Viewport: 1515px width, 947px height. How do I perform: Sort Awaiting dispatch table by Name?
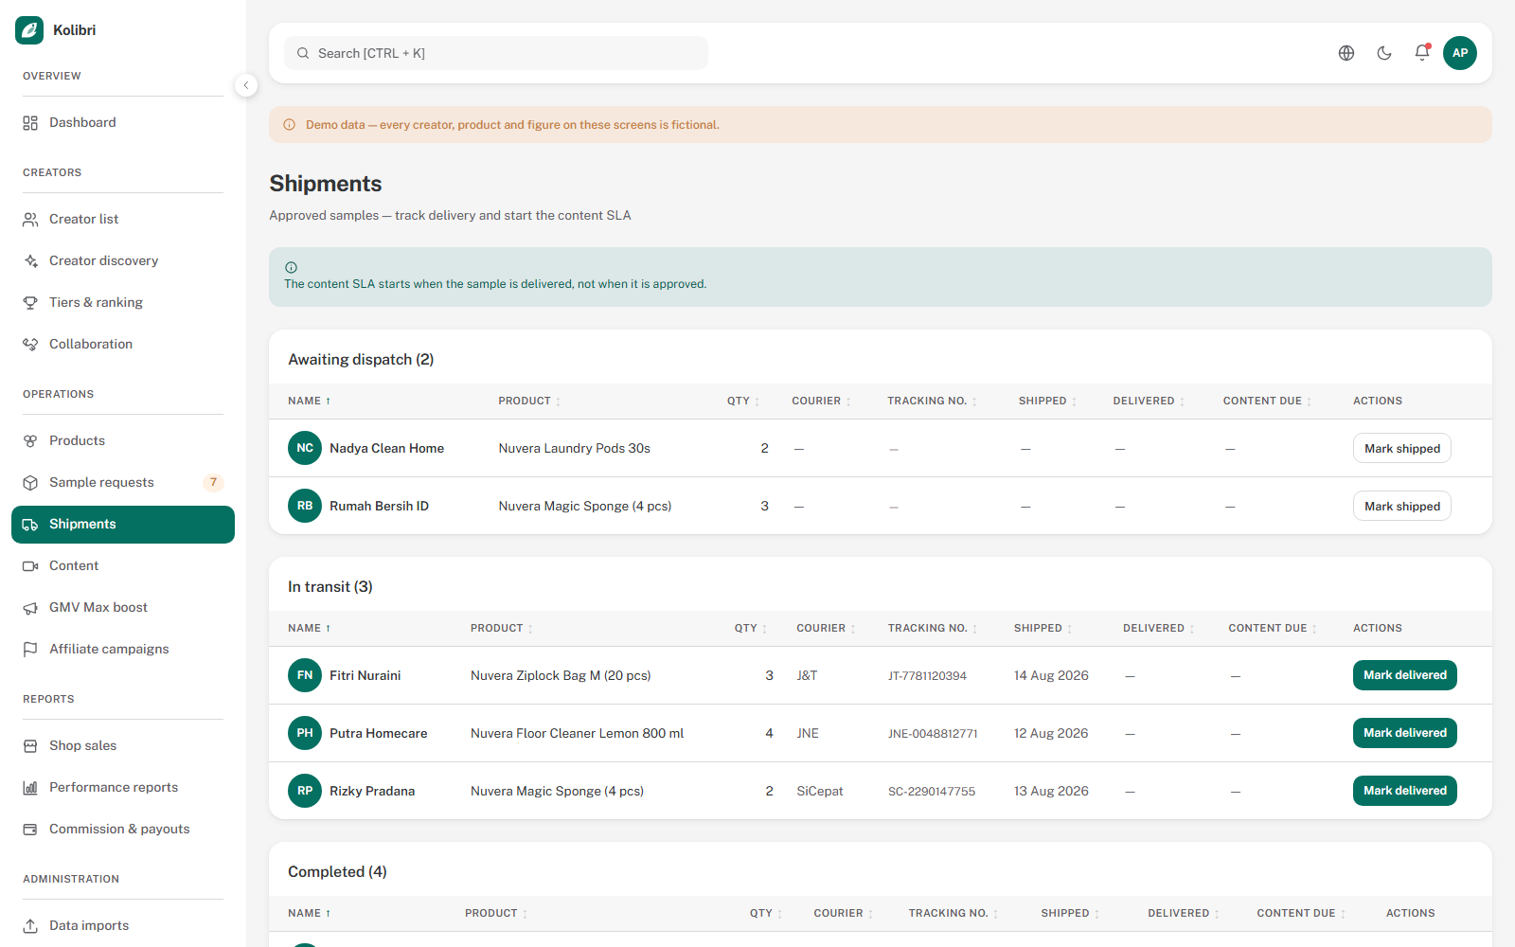coord(310,402)
